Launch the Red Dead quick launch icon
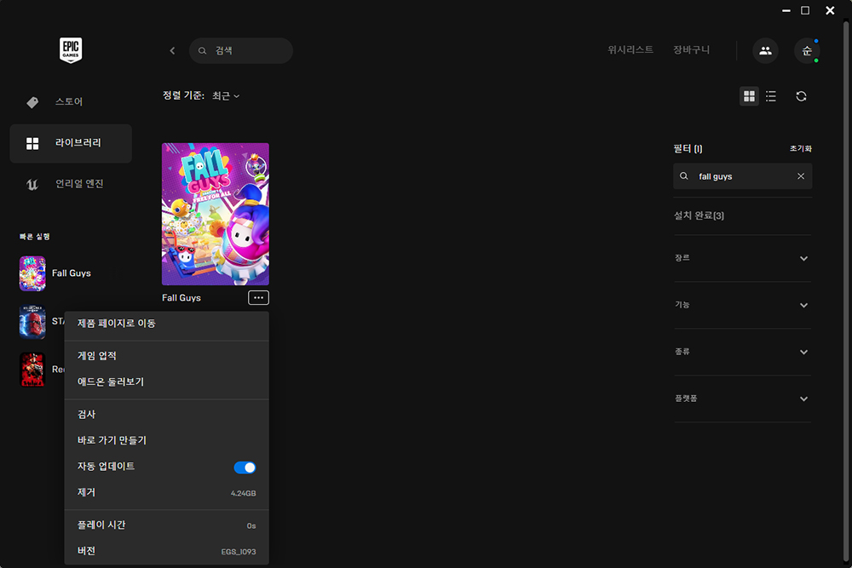 tap(32, 370)
